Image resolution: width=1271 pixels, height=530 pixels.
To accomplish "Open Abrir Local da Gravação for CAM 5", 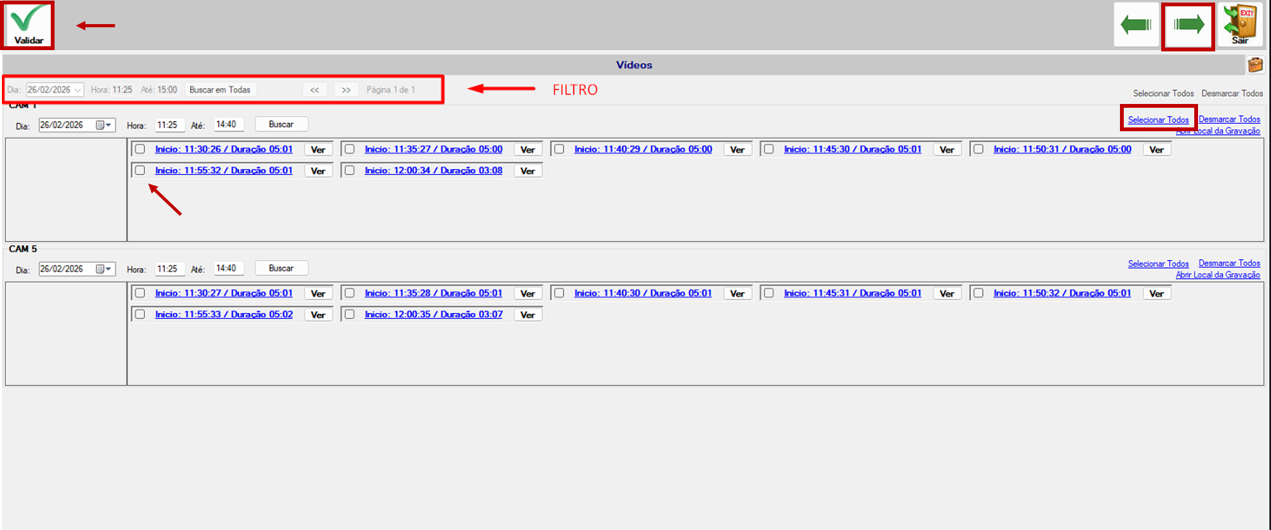I will (1218, 275).
